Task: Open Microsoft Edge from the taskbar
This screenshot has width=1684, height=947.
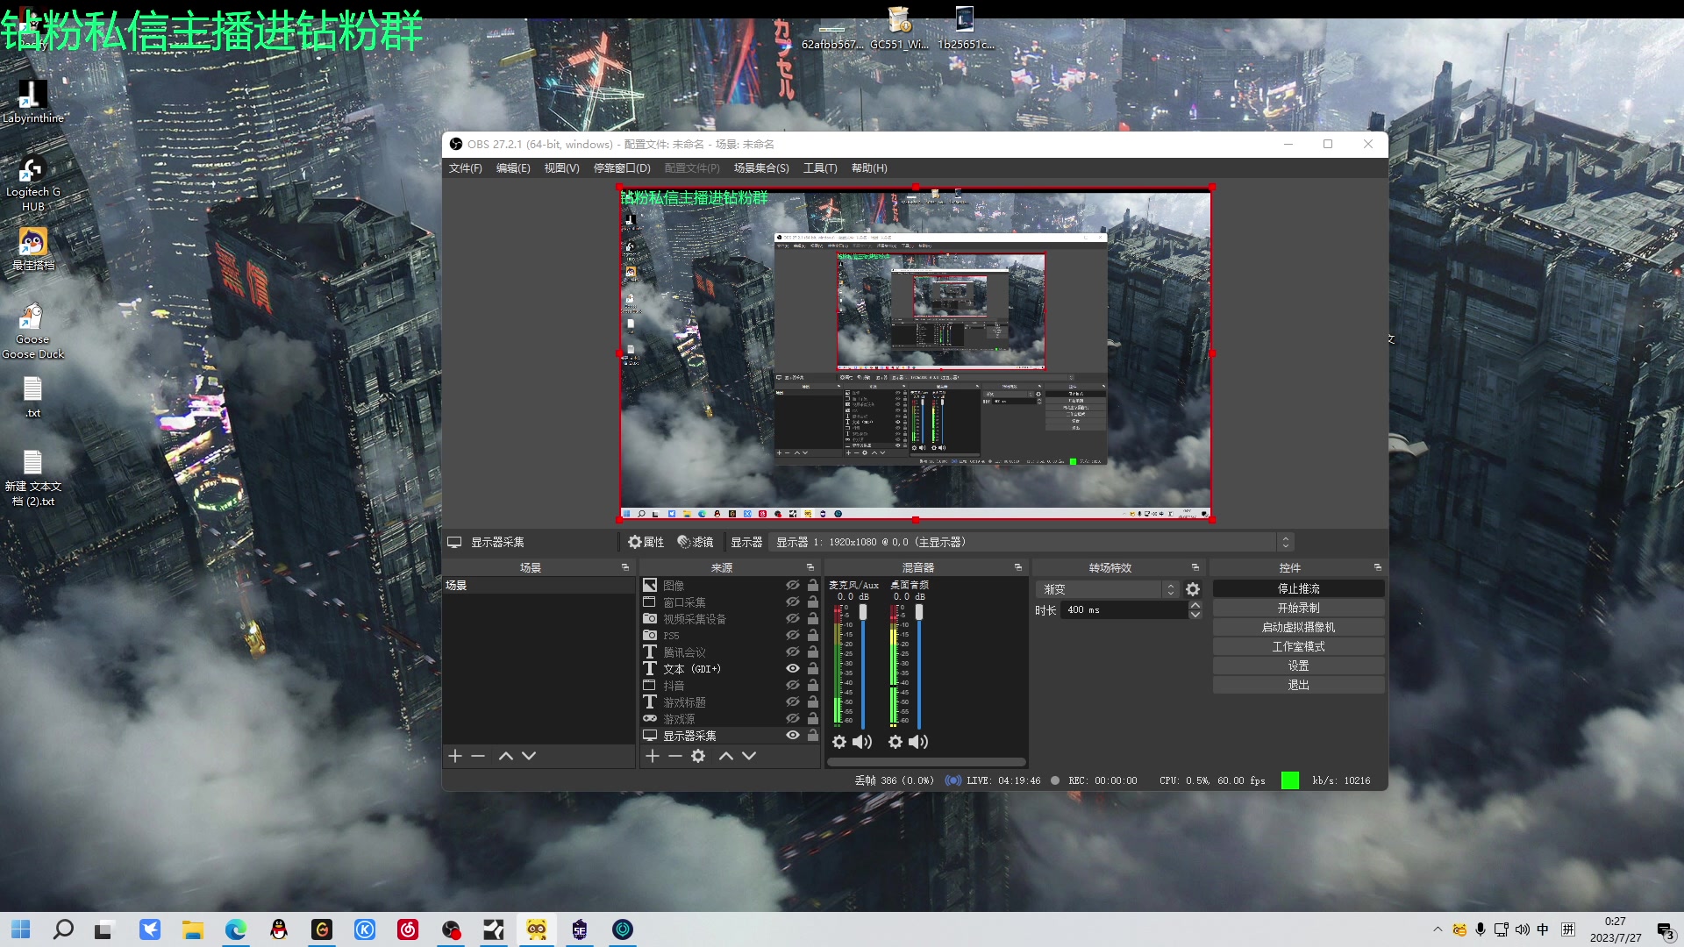Action: pyautogui.click(x=236, y=929)
